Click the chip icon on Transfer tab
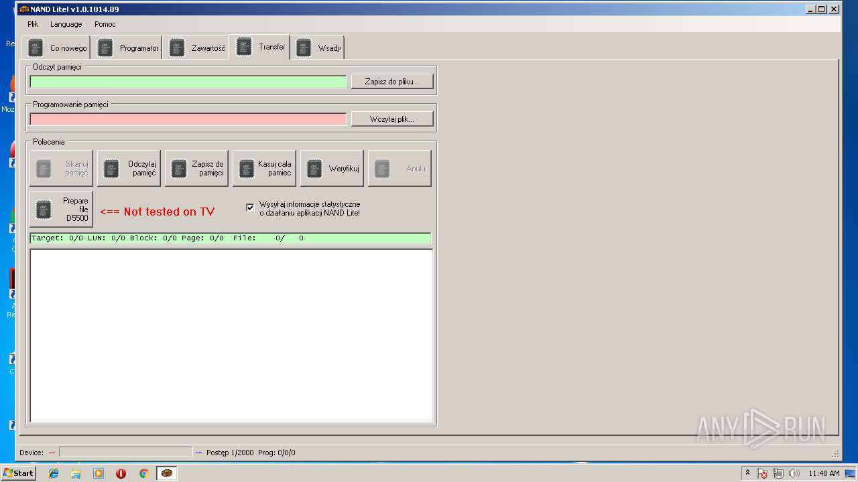Viewport: 858px width, 482px height. tap(244, 47)
